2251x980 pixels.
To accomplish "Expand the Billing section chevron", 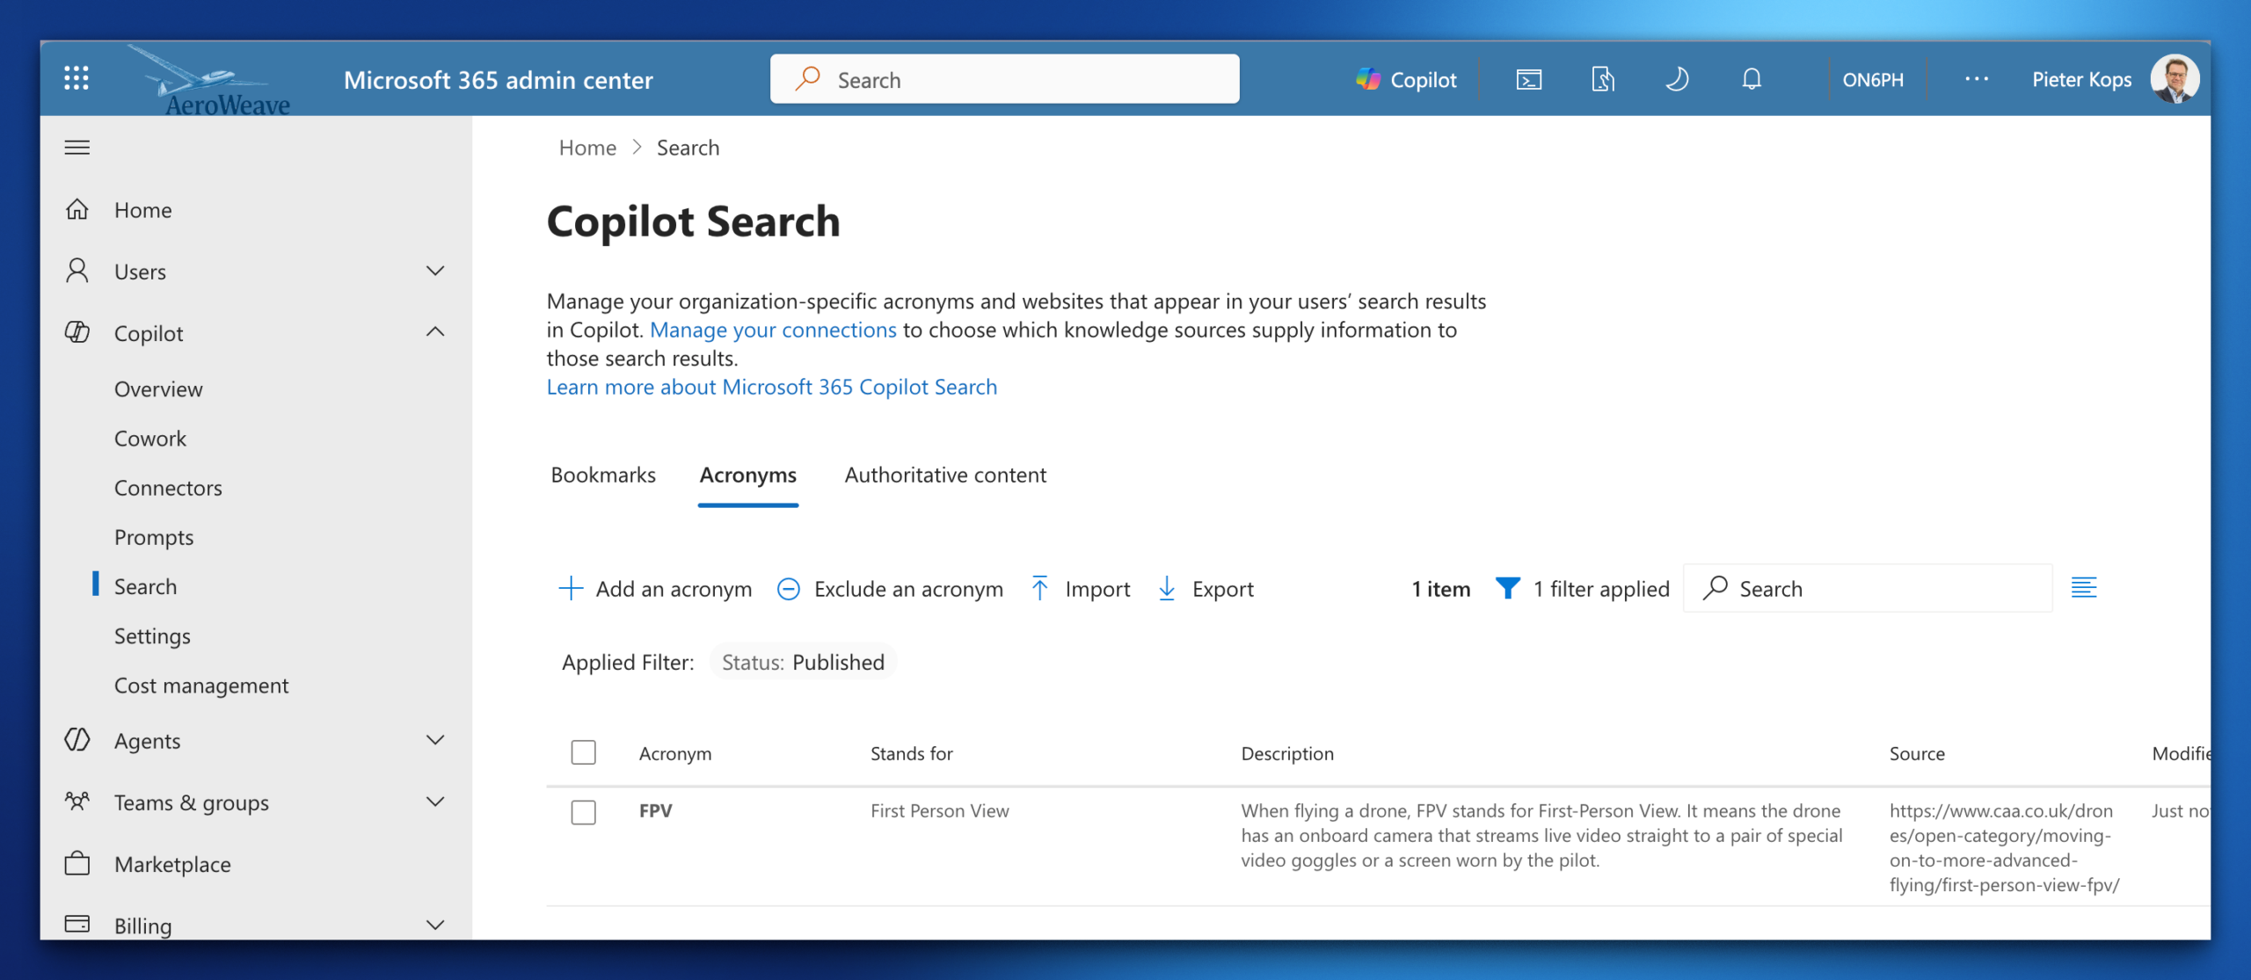I will (x=435, y=925).
